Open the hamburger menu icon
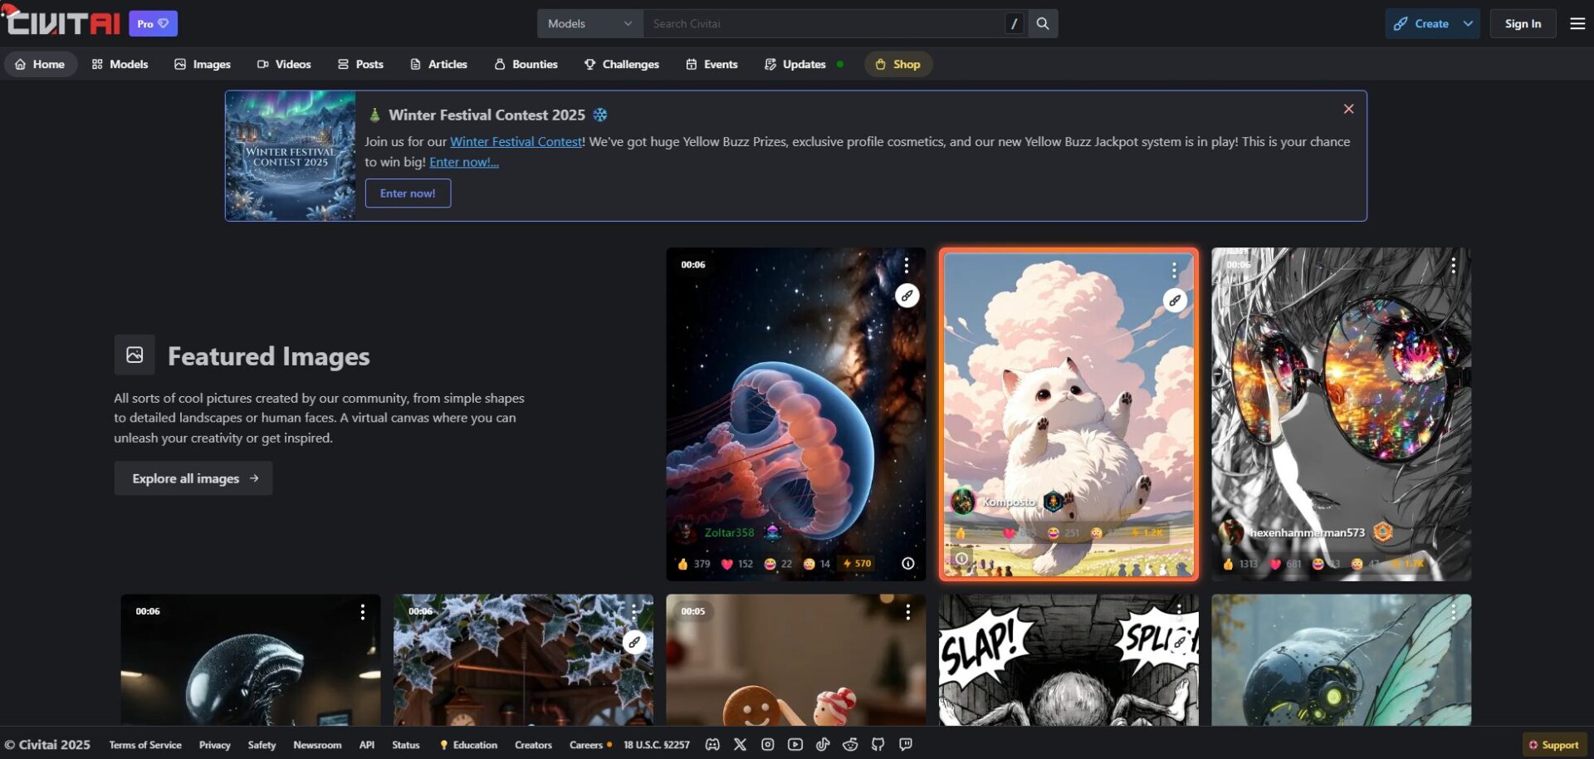The image size is (1594, 759). [1577, 24]
